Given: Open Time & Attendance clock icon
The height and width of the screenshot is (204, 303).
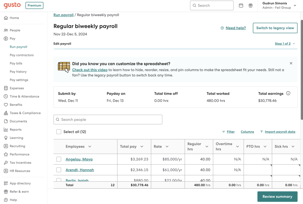Looking at the screenshot, I should (x=6, y=96).
